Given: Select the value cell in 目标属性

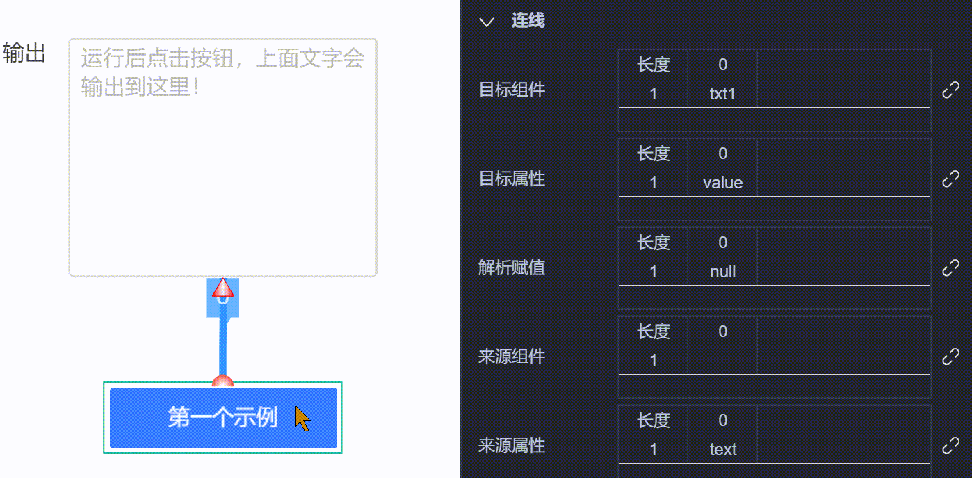Looking at the screenshot, I should [722, 183].
